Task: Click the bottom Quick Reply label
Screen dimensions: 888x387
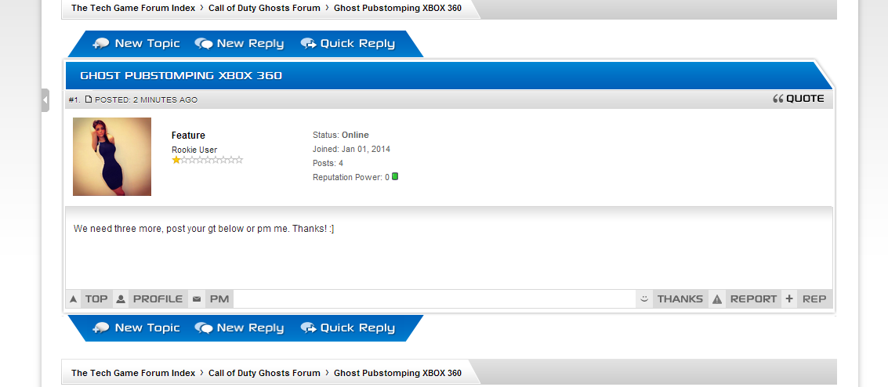Action: pos(357,328)
